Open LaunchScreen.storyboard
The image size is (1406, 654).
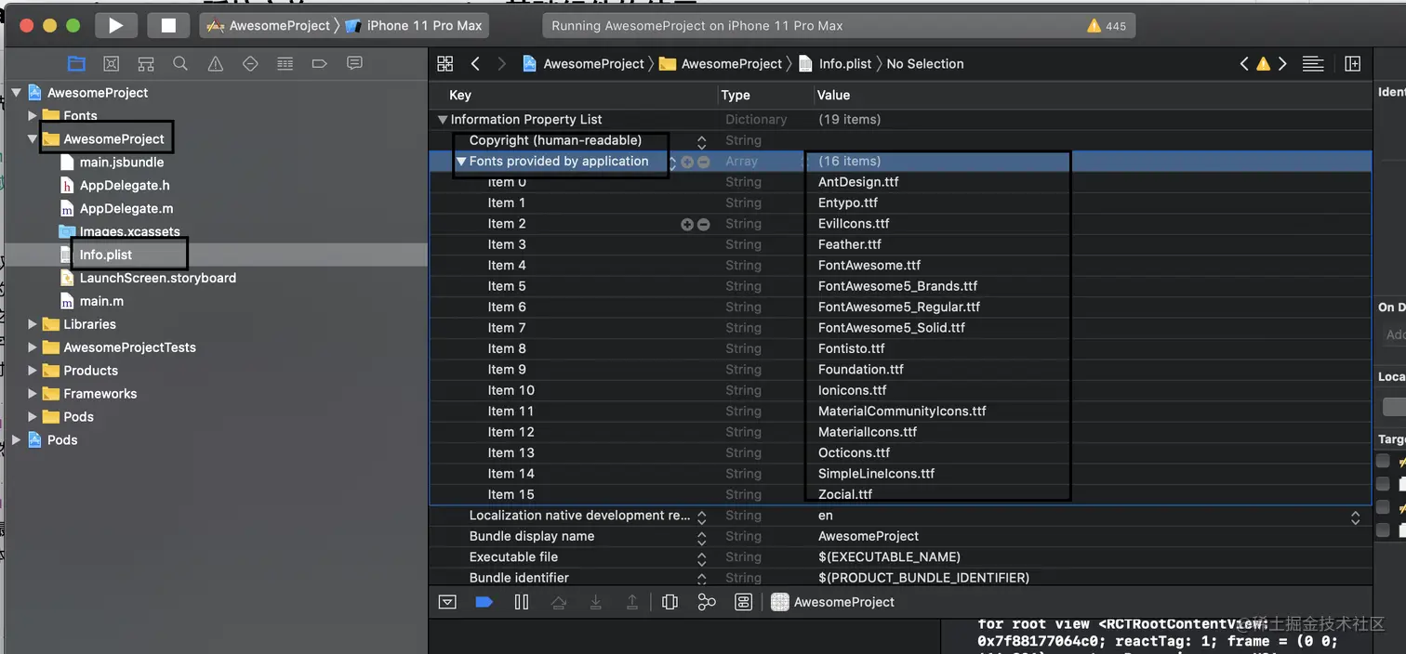tap(158, 278)
